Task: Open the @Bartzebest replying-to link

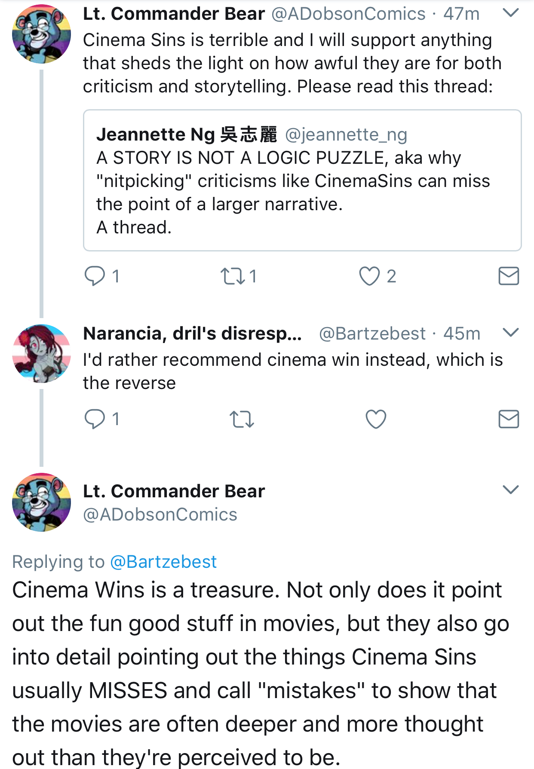Action: 163,562
